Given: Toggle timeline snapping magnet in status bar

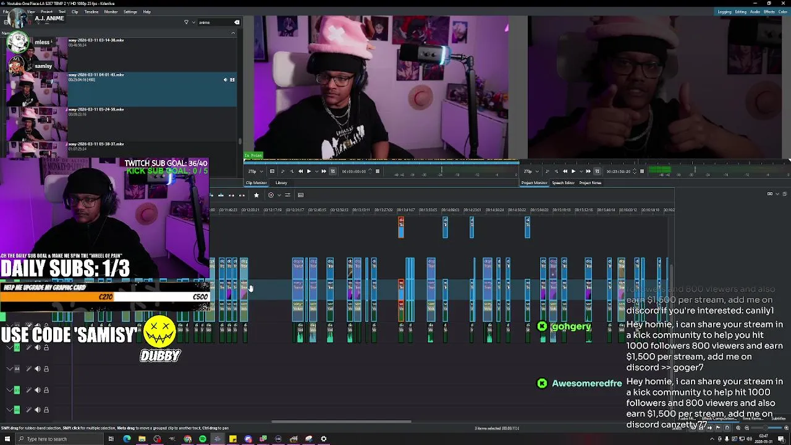Looking at the screenshot, I should click(x=727, y=428).
